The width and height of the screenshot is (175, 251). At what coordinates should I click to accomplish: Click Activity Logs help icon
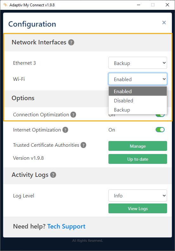tap(53, 175)
